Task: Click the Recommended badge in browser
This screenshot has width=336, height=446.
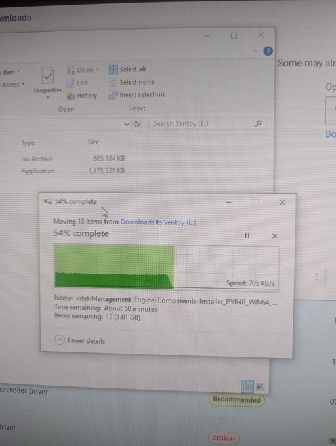Action: click(x=236, y=399)
